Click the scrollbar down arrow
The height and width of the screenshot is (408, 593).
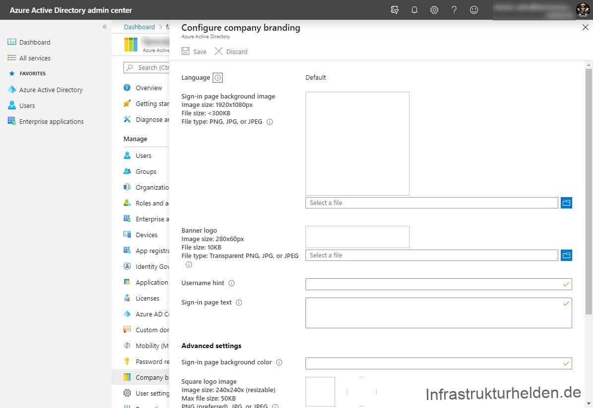coord(589,404)
